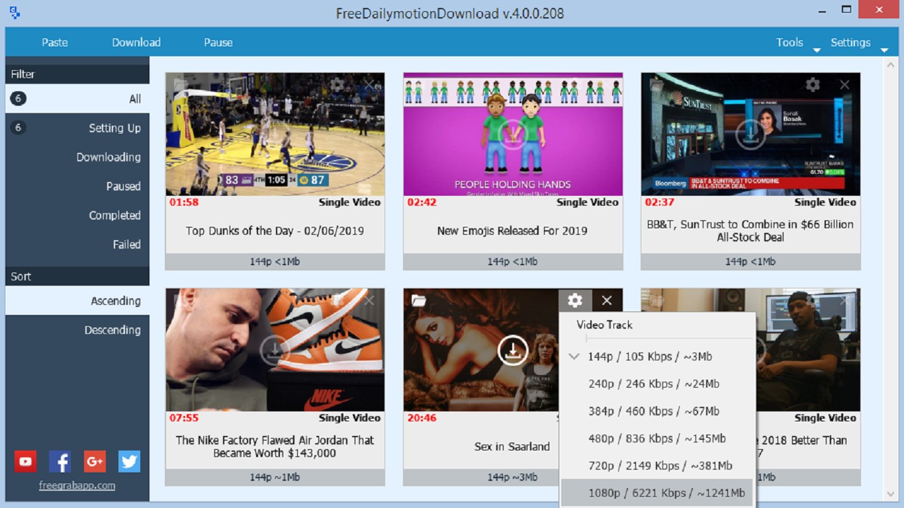The image size is (904, 508).
Task: Sort the videos in Ascending order
Action: [77, 301]
